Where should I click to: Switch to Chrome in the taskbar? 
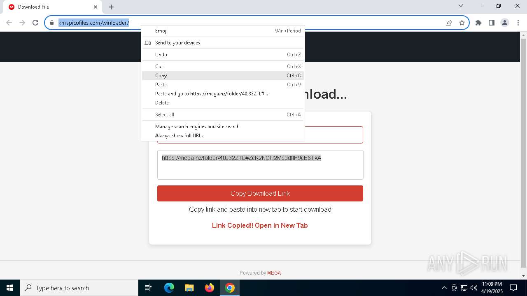(x=230, y=288)
